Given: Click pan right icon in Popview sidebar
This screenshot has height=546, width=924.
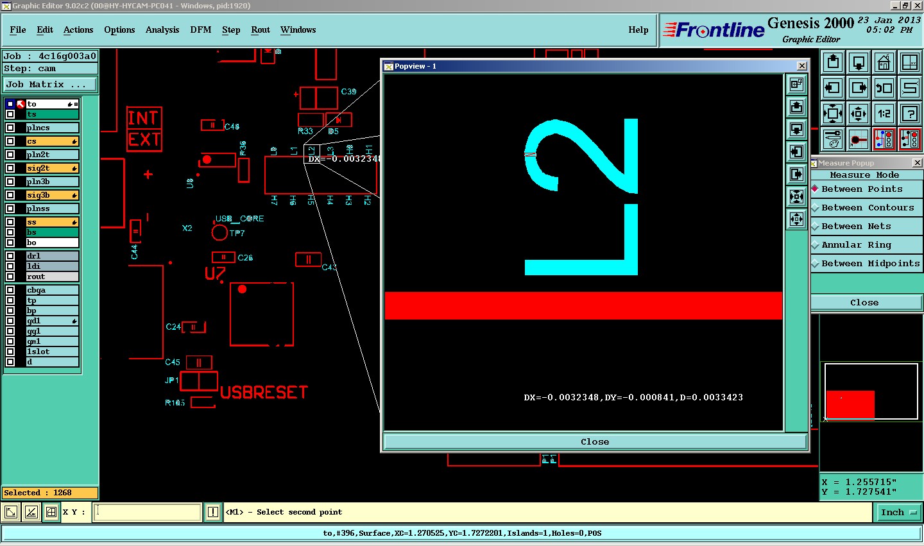Looking at the screenshot, I should (x=796, y=174).
